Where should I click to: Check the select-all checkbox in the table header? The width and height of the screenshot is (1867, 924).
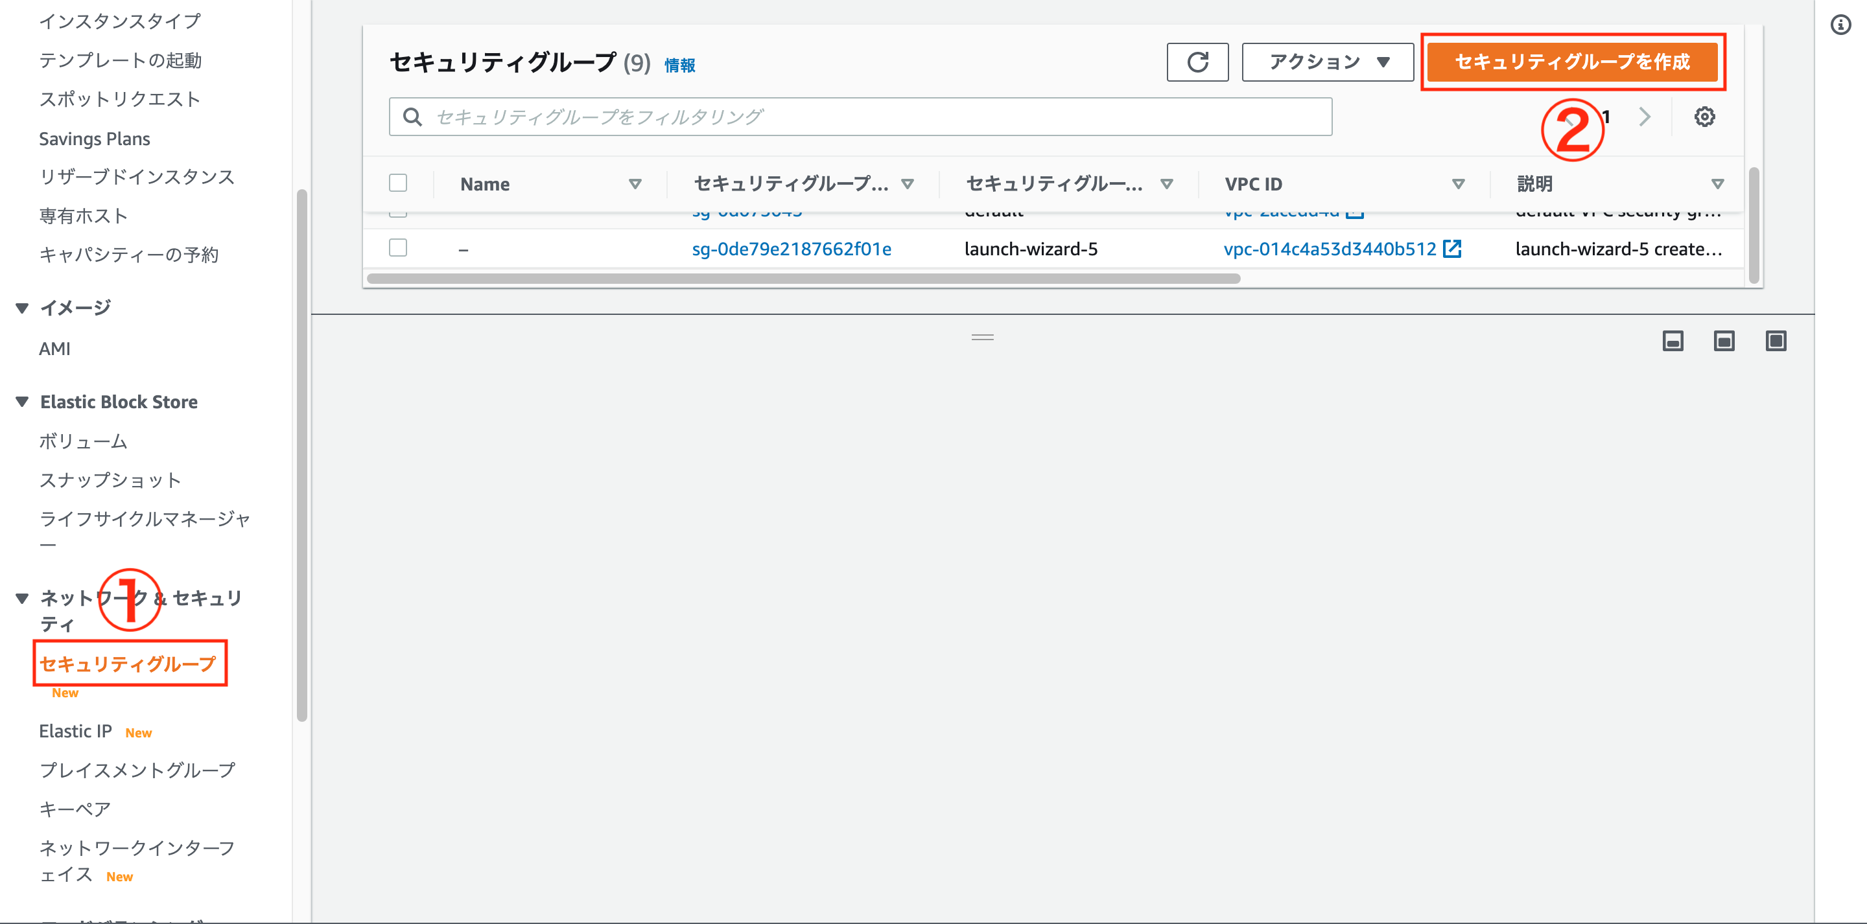tap(398, 183)
